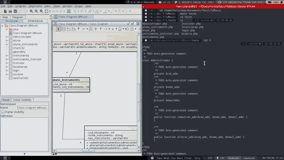This screenshot has width=284, height=160.
Task: Expand the Usuário tree node
Action: click(x=7, y=74)
